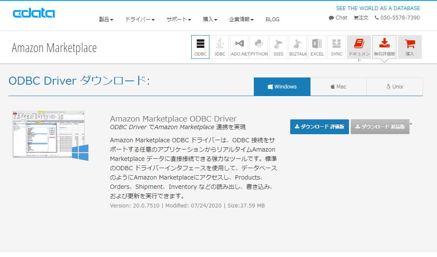Screen dimensions: 437x257
Task: Open the 無償評価版 download icon
Action: point(384,47)
